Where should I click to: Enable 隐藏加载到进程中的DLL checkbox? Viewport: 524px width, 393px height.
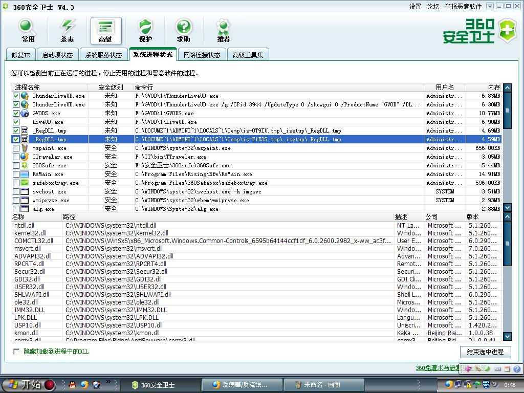(x=16, y=352)
